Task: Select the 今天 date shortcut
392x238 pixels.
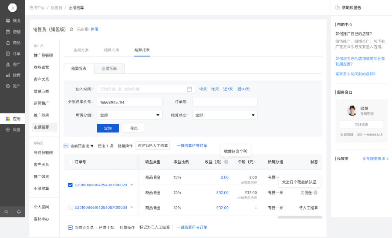Action: (203, 89)
